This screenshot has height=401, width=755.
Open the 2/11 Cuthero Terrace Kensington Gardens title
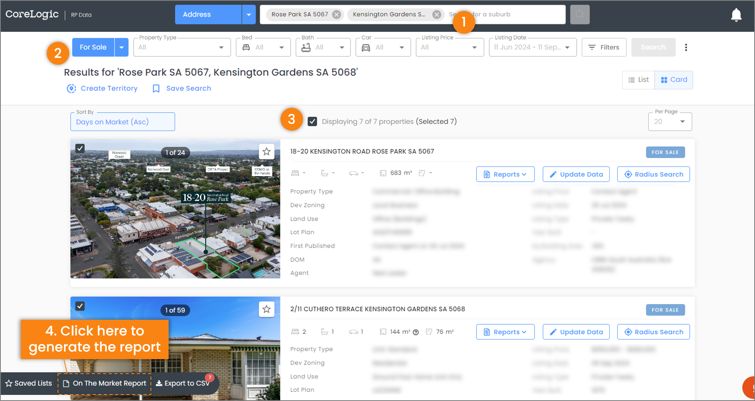[377, 309]
